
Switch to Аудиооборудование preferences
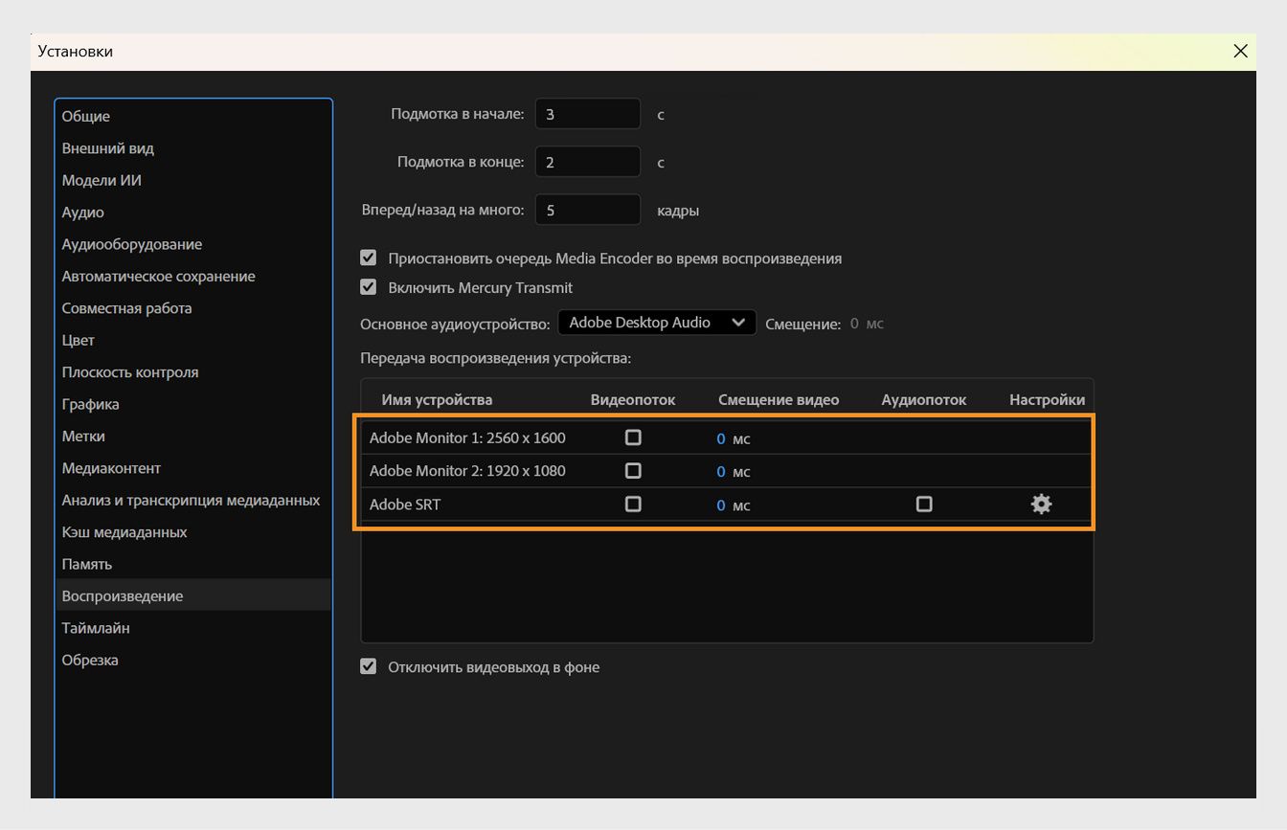(132, 244)
